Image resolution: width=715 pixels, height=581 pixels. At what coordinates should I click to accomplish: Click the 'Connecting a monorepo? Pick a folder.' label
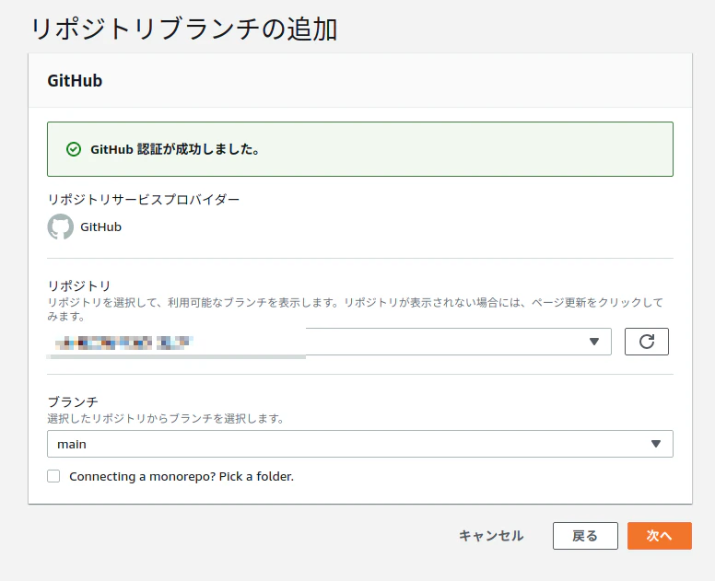point(181,477)
